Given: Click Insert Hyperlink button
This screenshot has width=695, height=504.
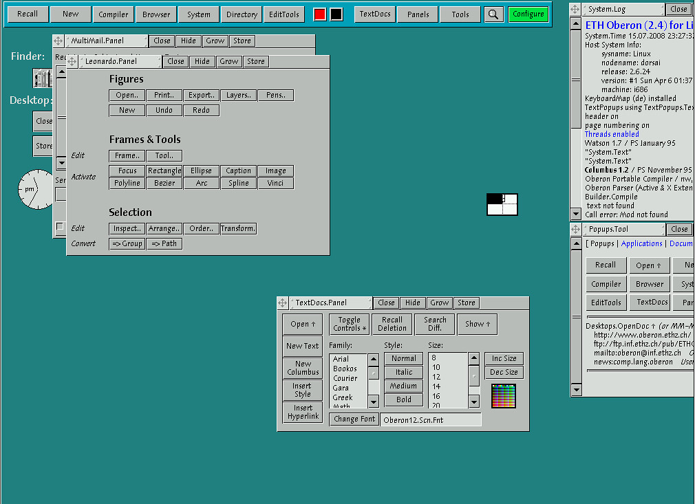Looking at the screenshot, I should click(303, 412).
